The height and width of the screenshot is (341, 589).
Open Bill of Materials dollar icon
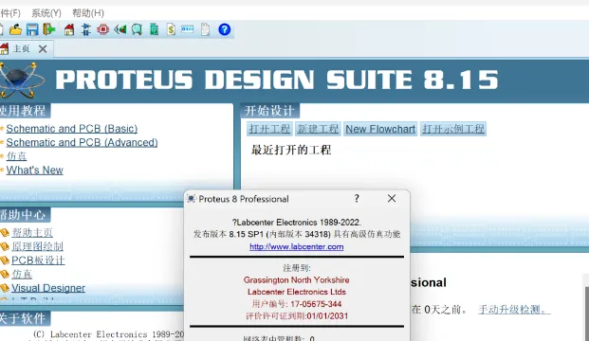pyautogui.click(x=171, y=29)
